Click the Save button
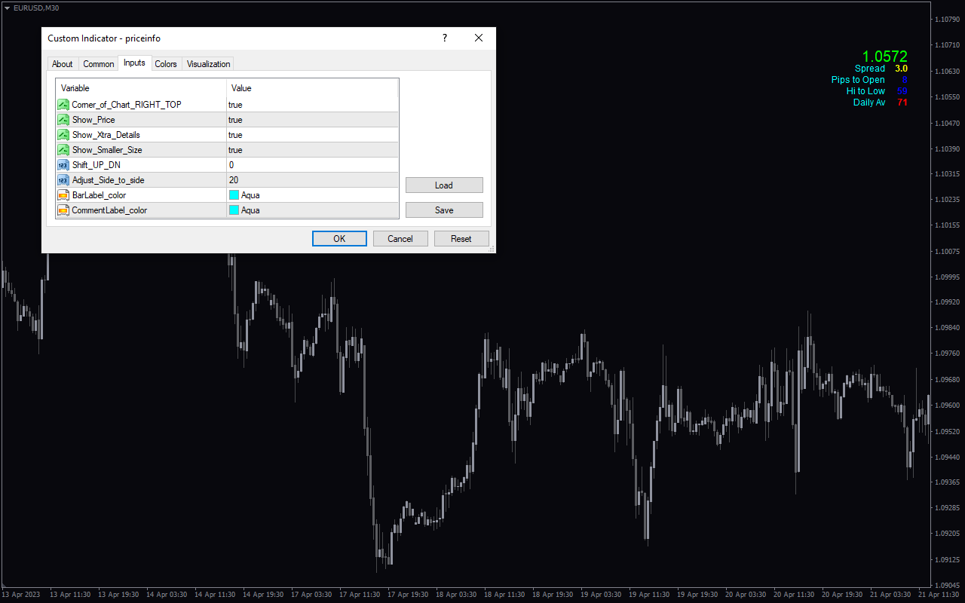Screen dimensions: 965x603 [x=444, y=210]
